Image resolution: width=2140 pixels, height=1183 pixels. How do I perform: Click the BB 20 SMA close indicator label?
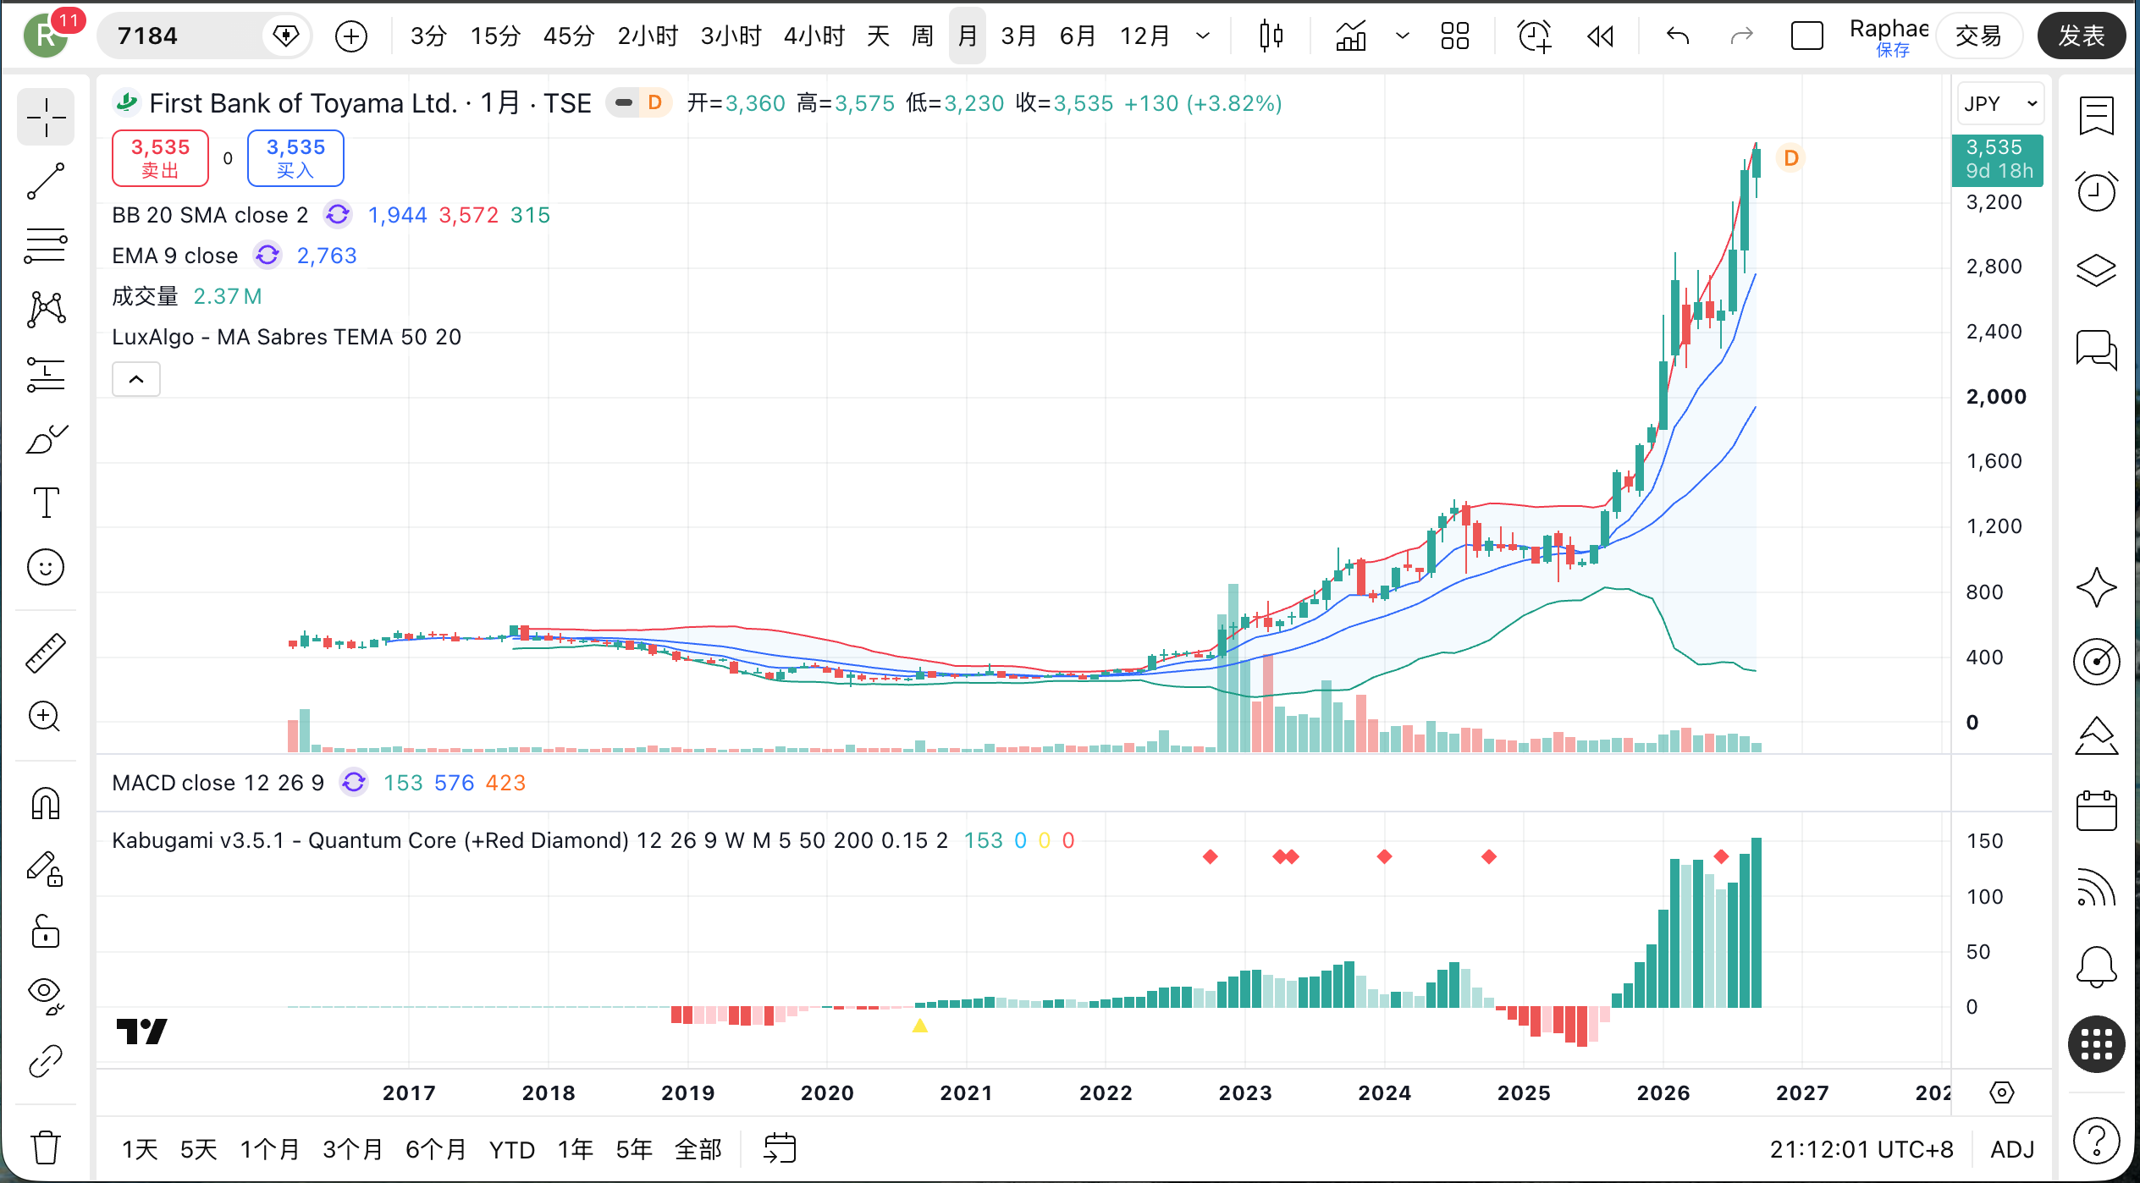(210, 215)
